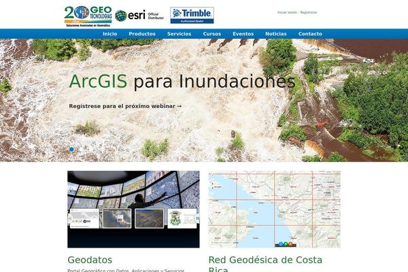Open the Noticias menu item
The height and width of the screenshot is (272, 408).
tap(276, 34)
